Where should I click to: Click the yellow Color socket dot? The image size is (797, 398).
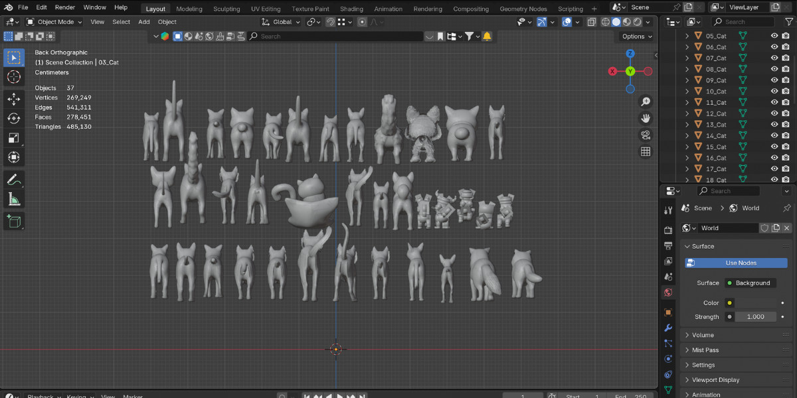tap(729, 303)
